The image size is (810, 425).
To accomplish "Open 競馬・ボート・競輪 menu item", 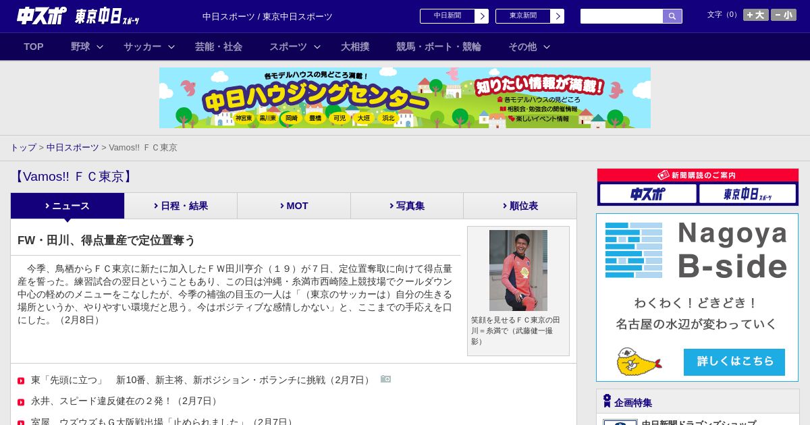I will (x=439, y=47).
